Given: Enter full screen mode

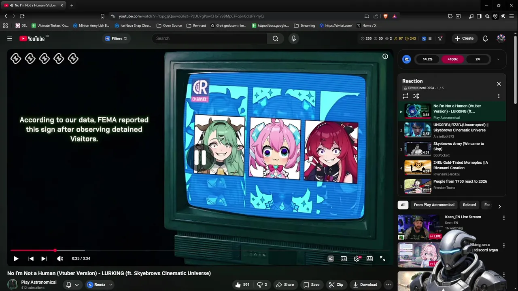Looking at the screenshot, I should coord(382,259).
